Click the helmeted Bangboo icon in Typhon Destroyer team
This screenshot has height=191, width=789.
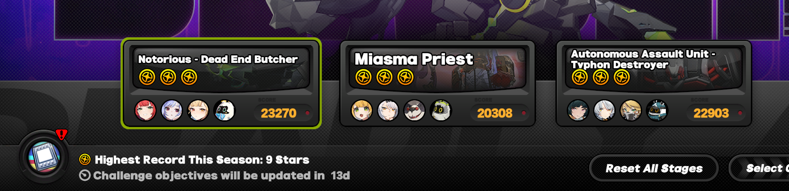coord(657,110)
